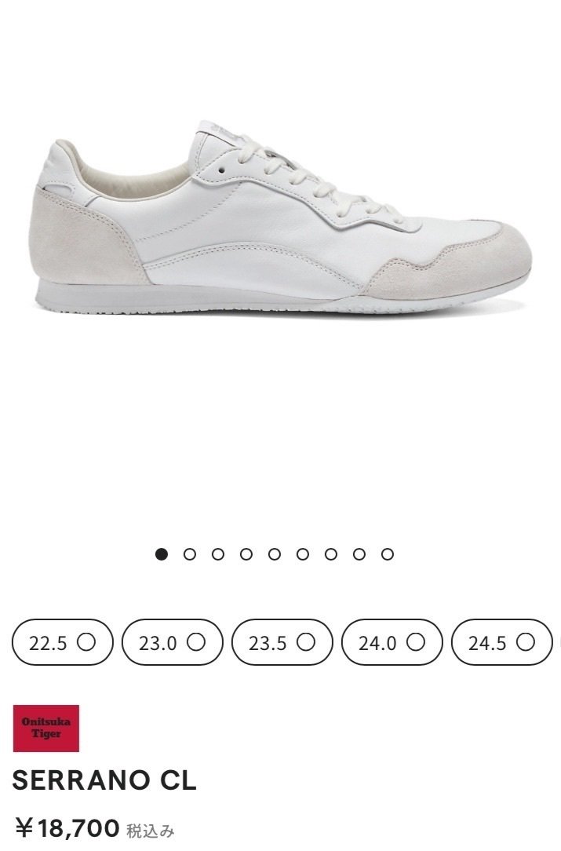Select shoe size 22.5
The width and height of the screenshot is (561, 851).
[x=63, y=642]
